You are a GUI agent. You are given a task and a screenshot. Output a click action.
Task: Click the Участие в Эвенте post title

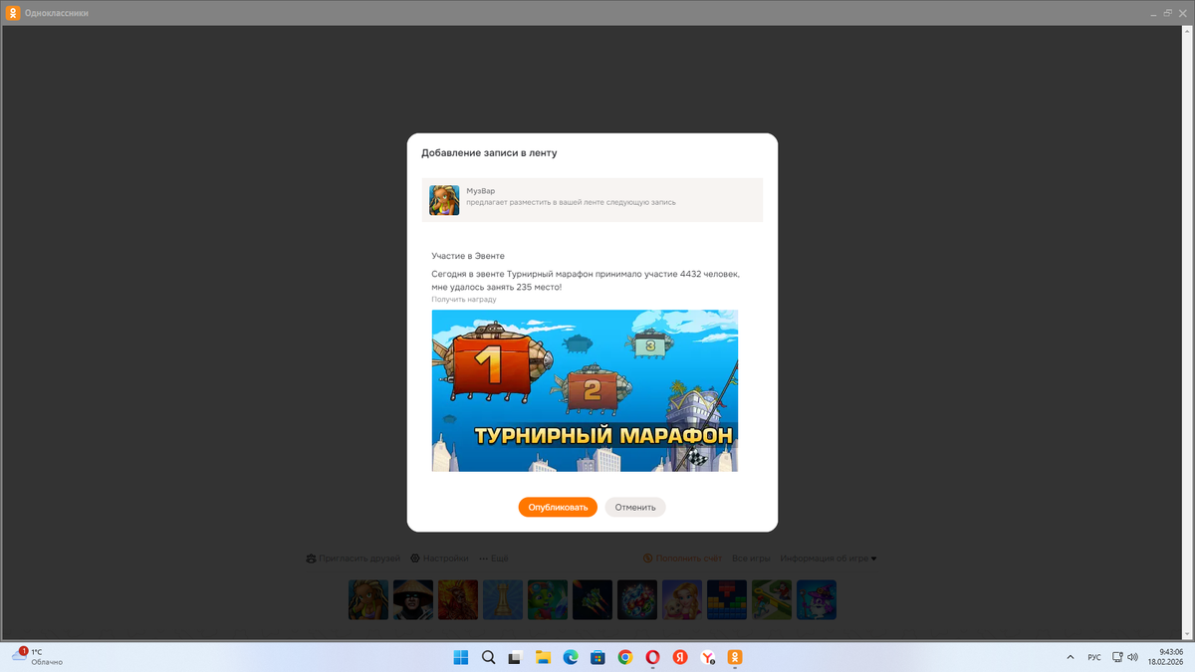[468, 256]
